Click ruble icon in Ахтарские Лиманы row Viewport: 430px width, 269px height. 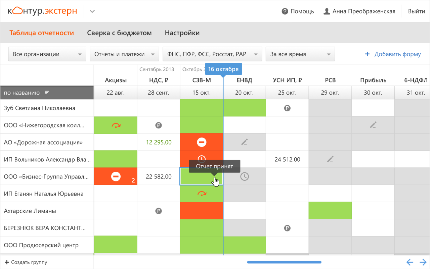159,211
